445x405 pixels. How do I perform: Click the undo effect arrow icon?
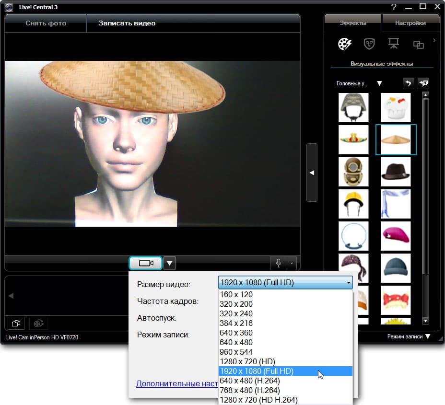pos(408,83)
